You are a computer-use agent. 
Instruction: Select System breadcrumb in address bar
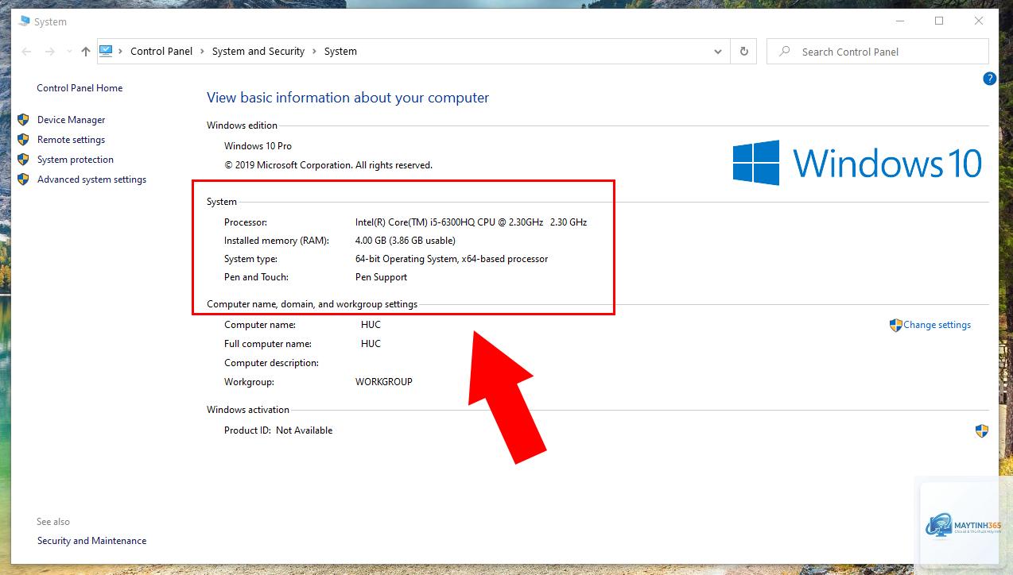[340, 51]
